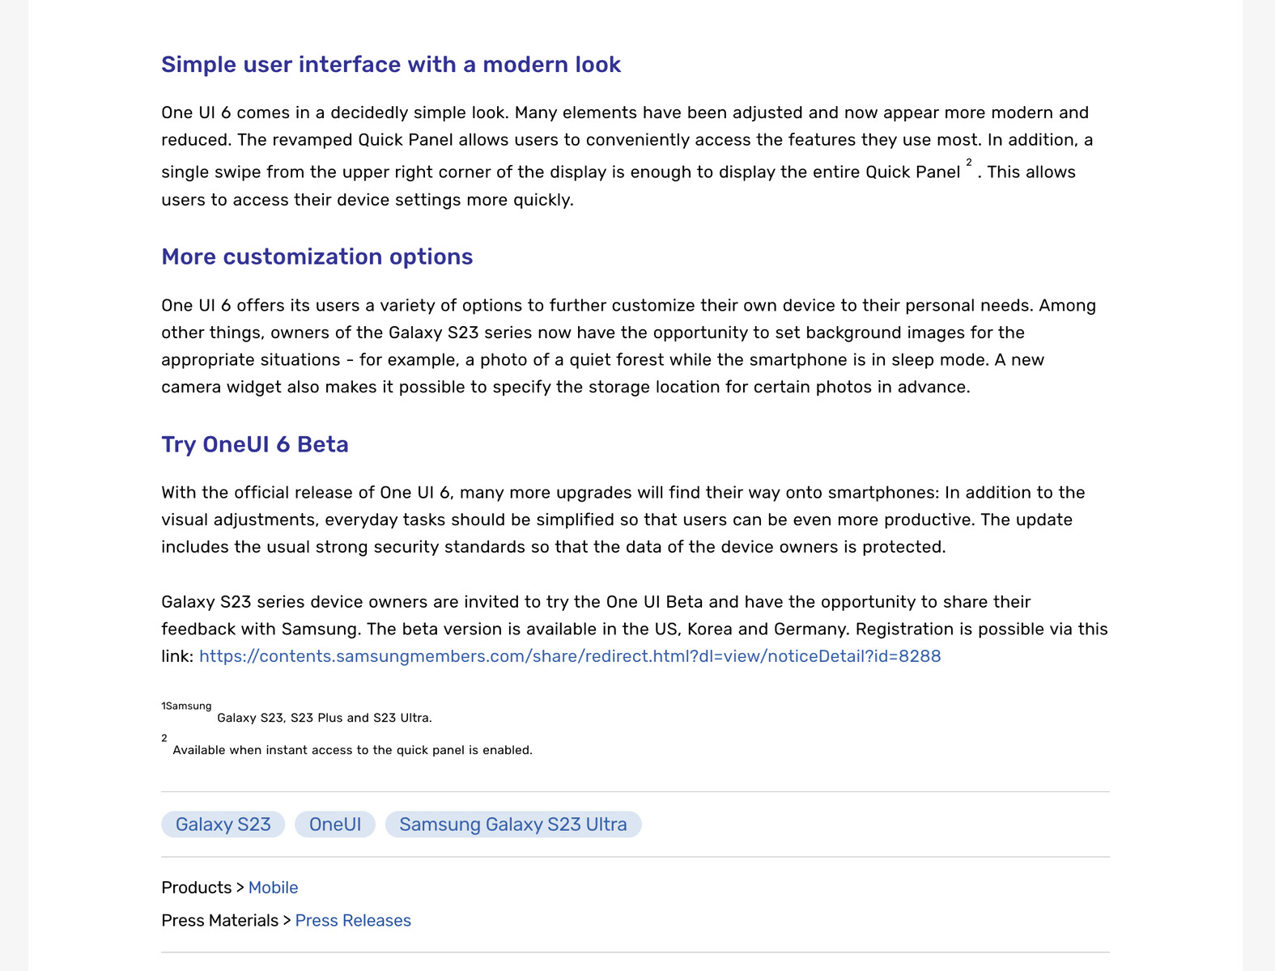Go to the Mobile products category

273,888
